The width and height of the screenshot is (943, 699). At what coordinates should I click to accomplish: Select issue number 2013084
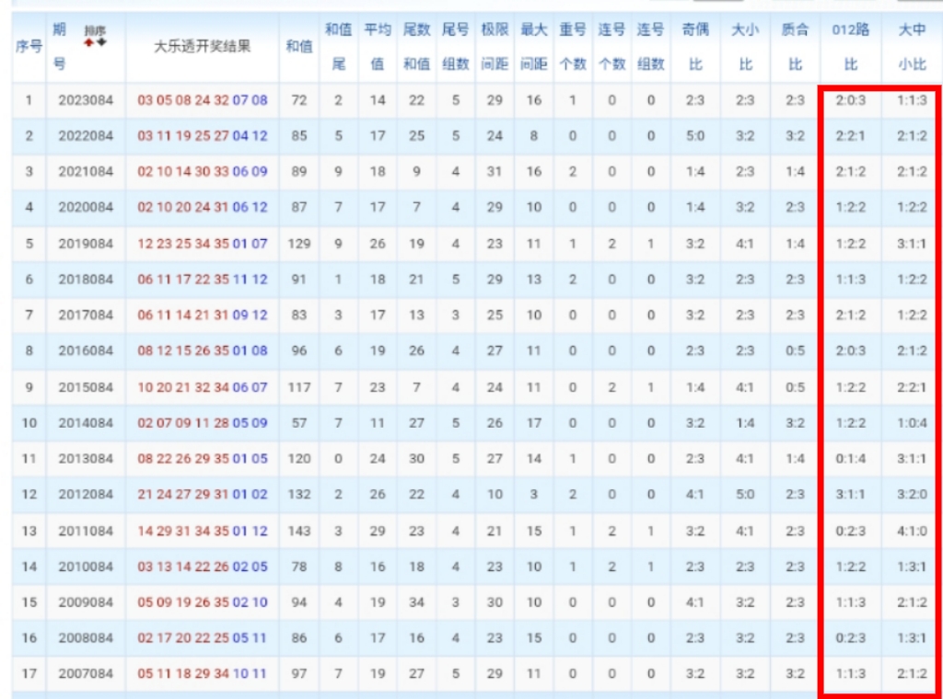(x=86, y=459)
